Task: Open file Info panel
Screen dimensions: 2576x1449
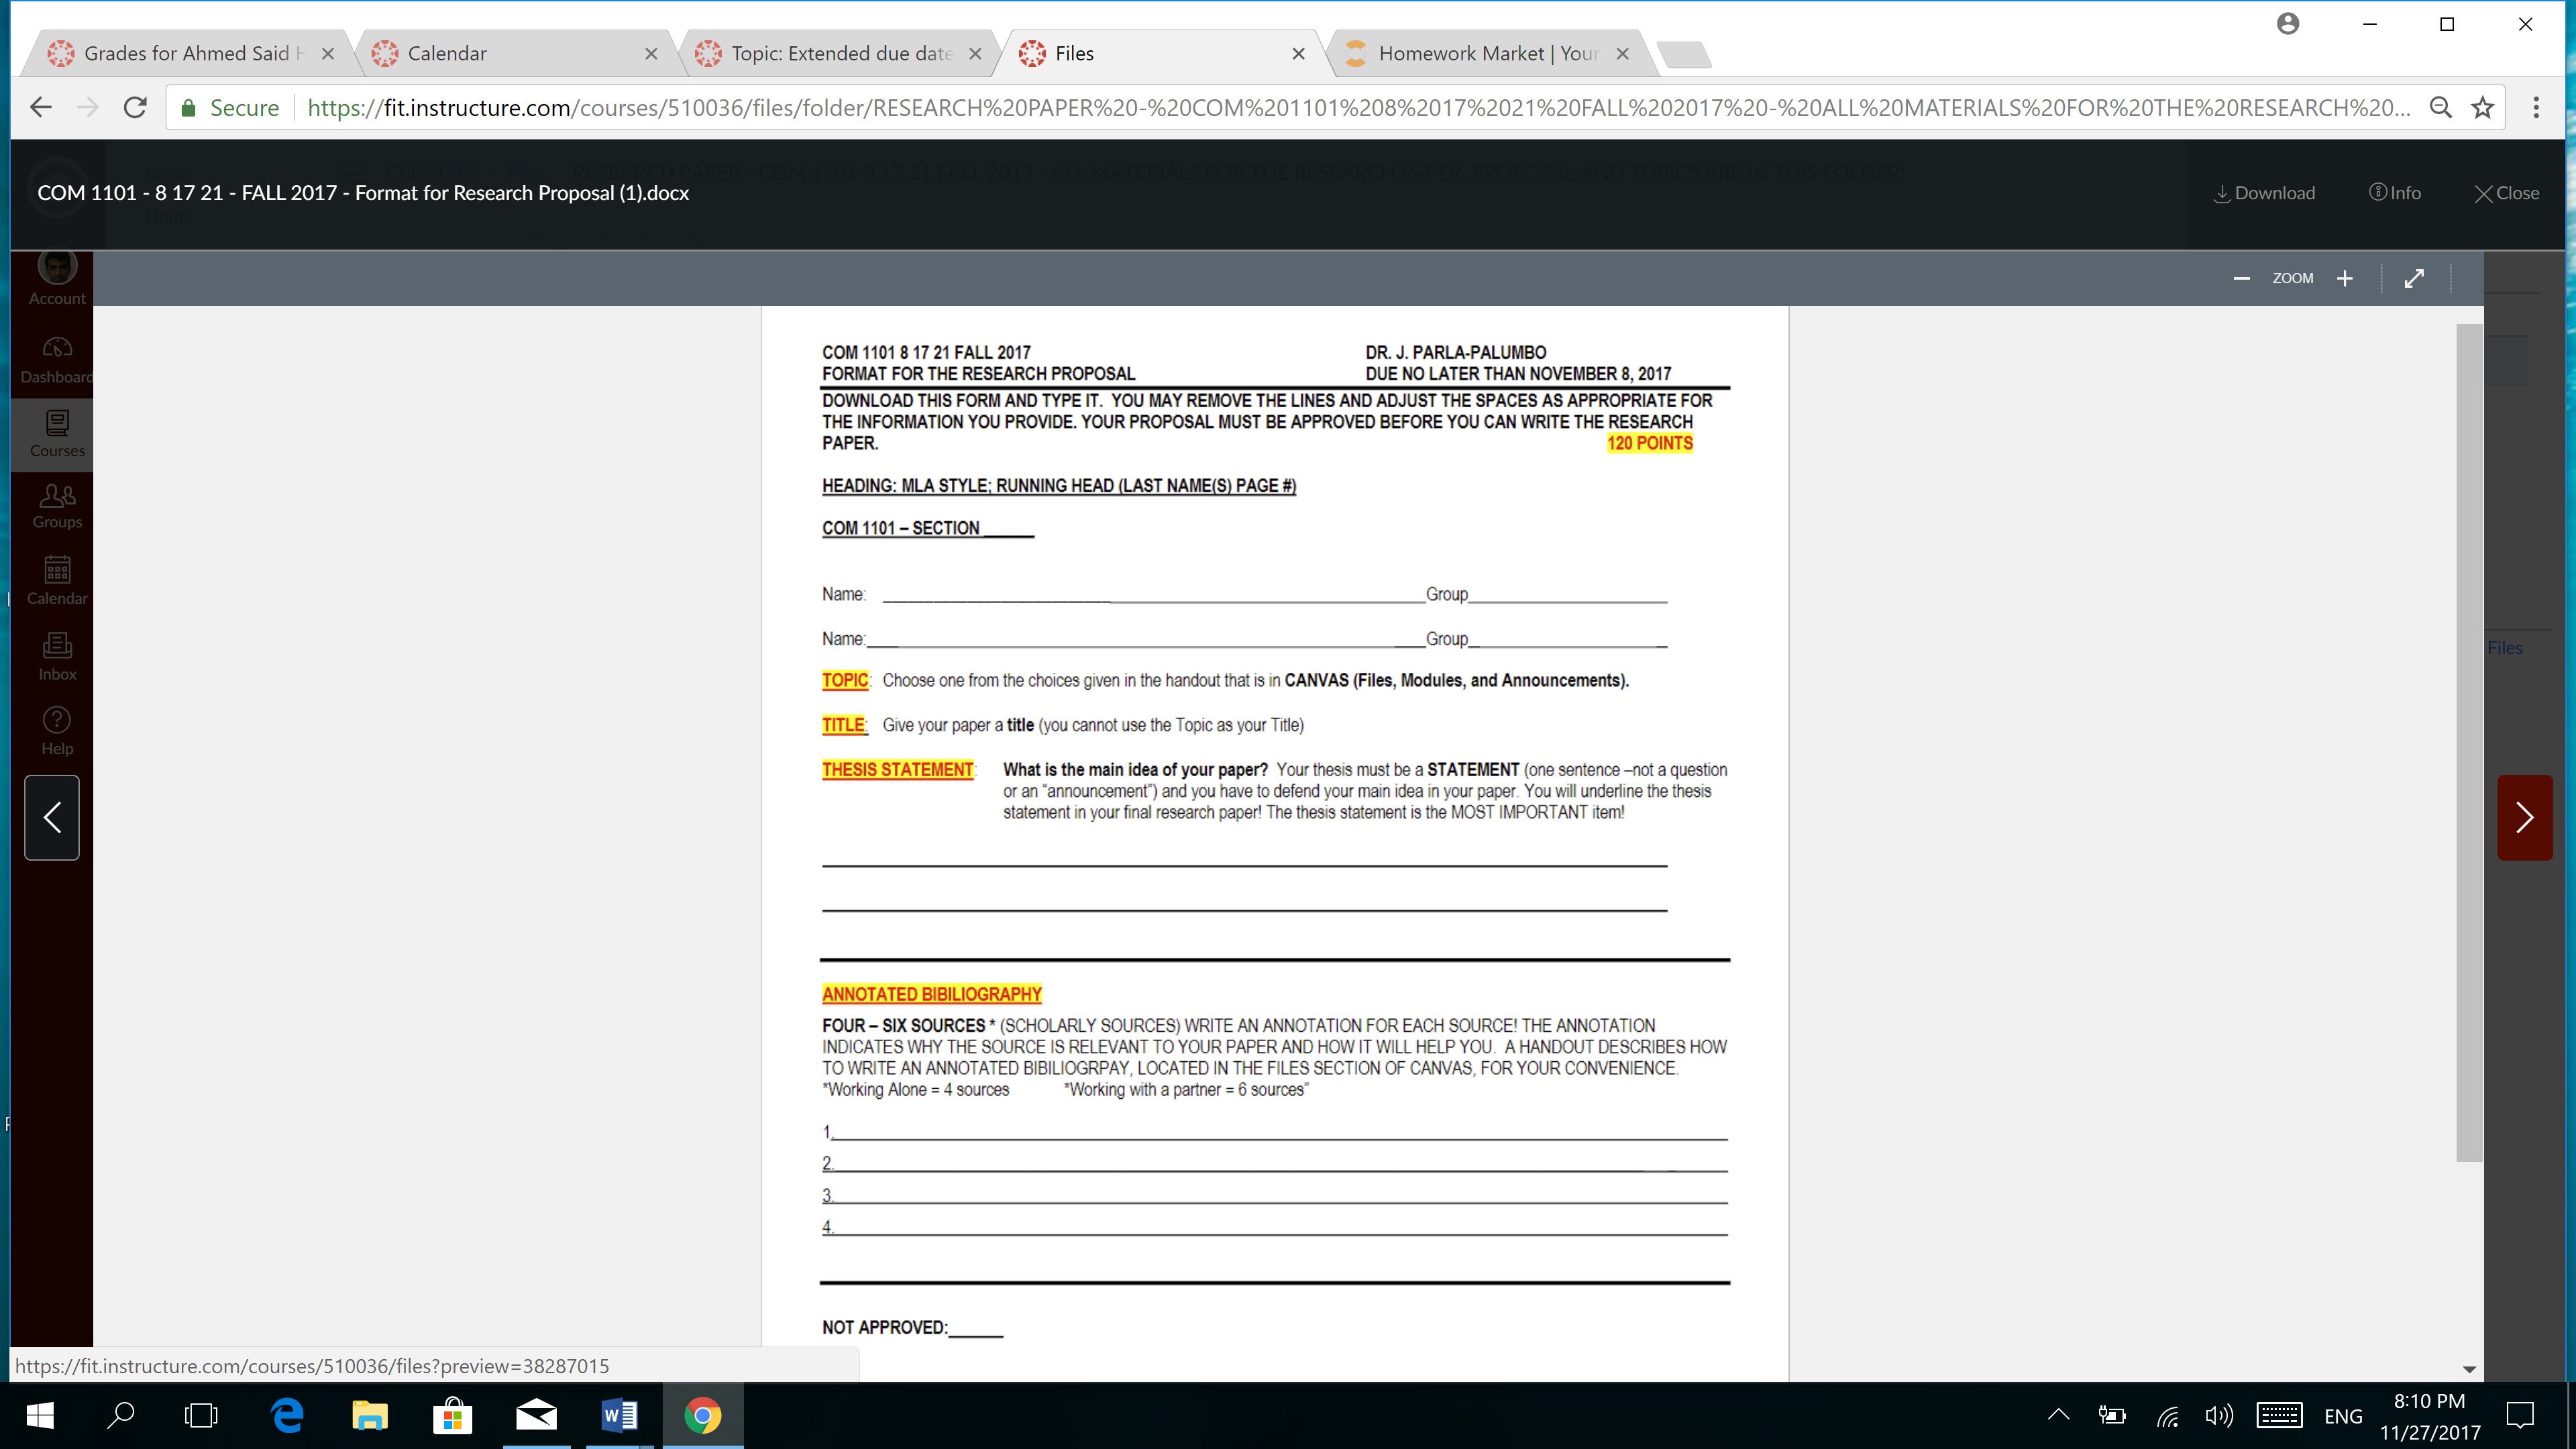Action: click(2395, 193)
